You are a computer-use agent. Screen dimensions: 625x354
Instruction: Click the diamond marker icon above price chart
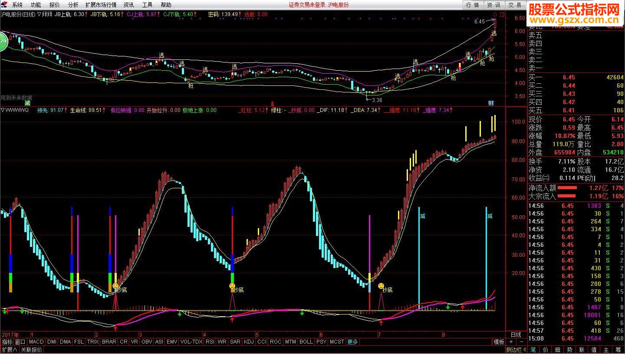click(494, 14)
